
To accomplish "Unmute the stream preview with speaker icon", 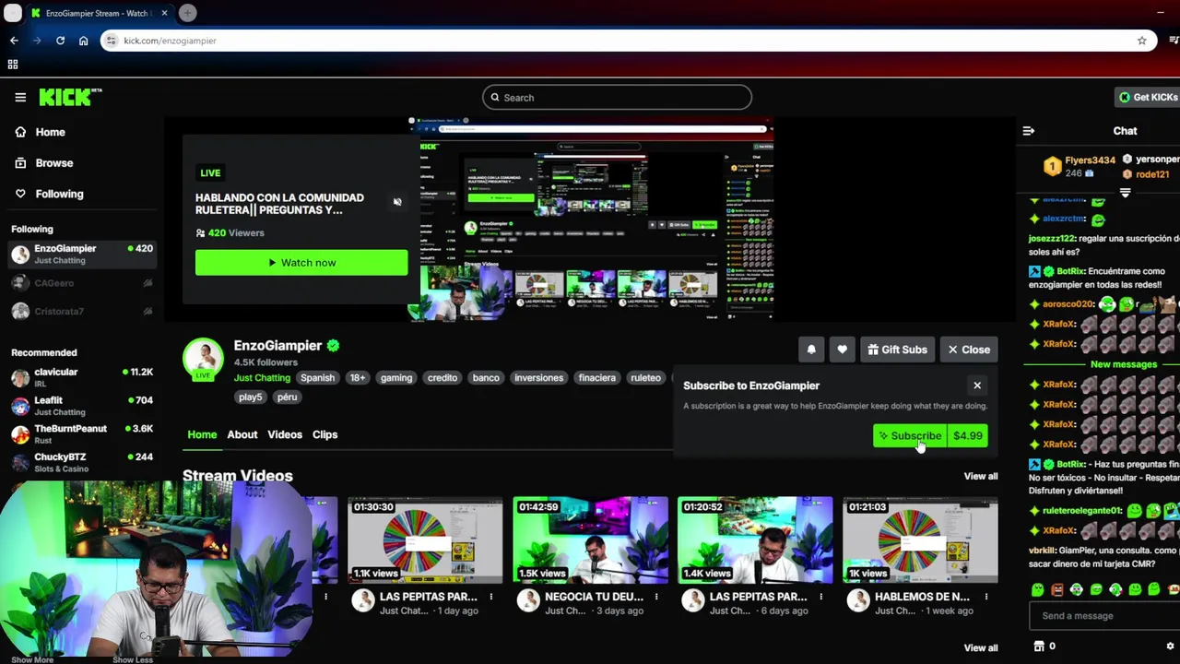I will [x=397, y=202].
